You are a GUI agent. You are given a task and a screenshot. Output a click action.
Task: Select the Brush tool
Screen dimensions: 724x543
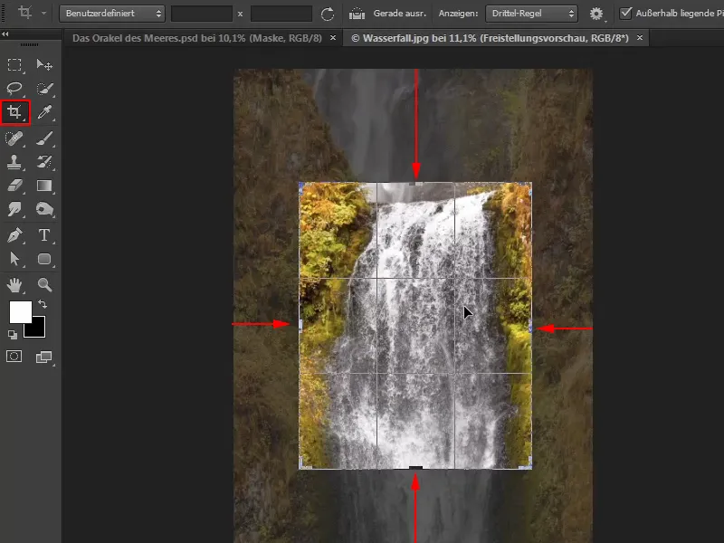(x=44, y=138)
